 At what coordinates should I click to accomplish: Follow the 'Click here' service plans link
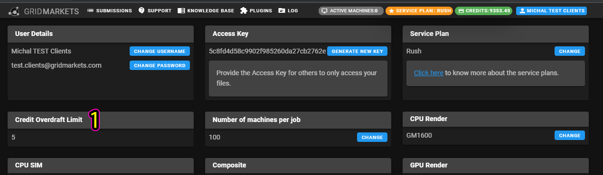(x=429, y=73)
